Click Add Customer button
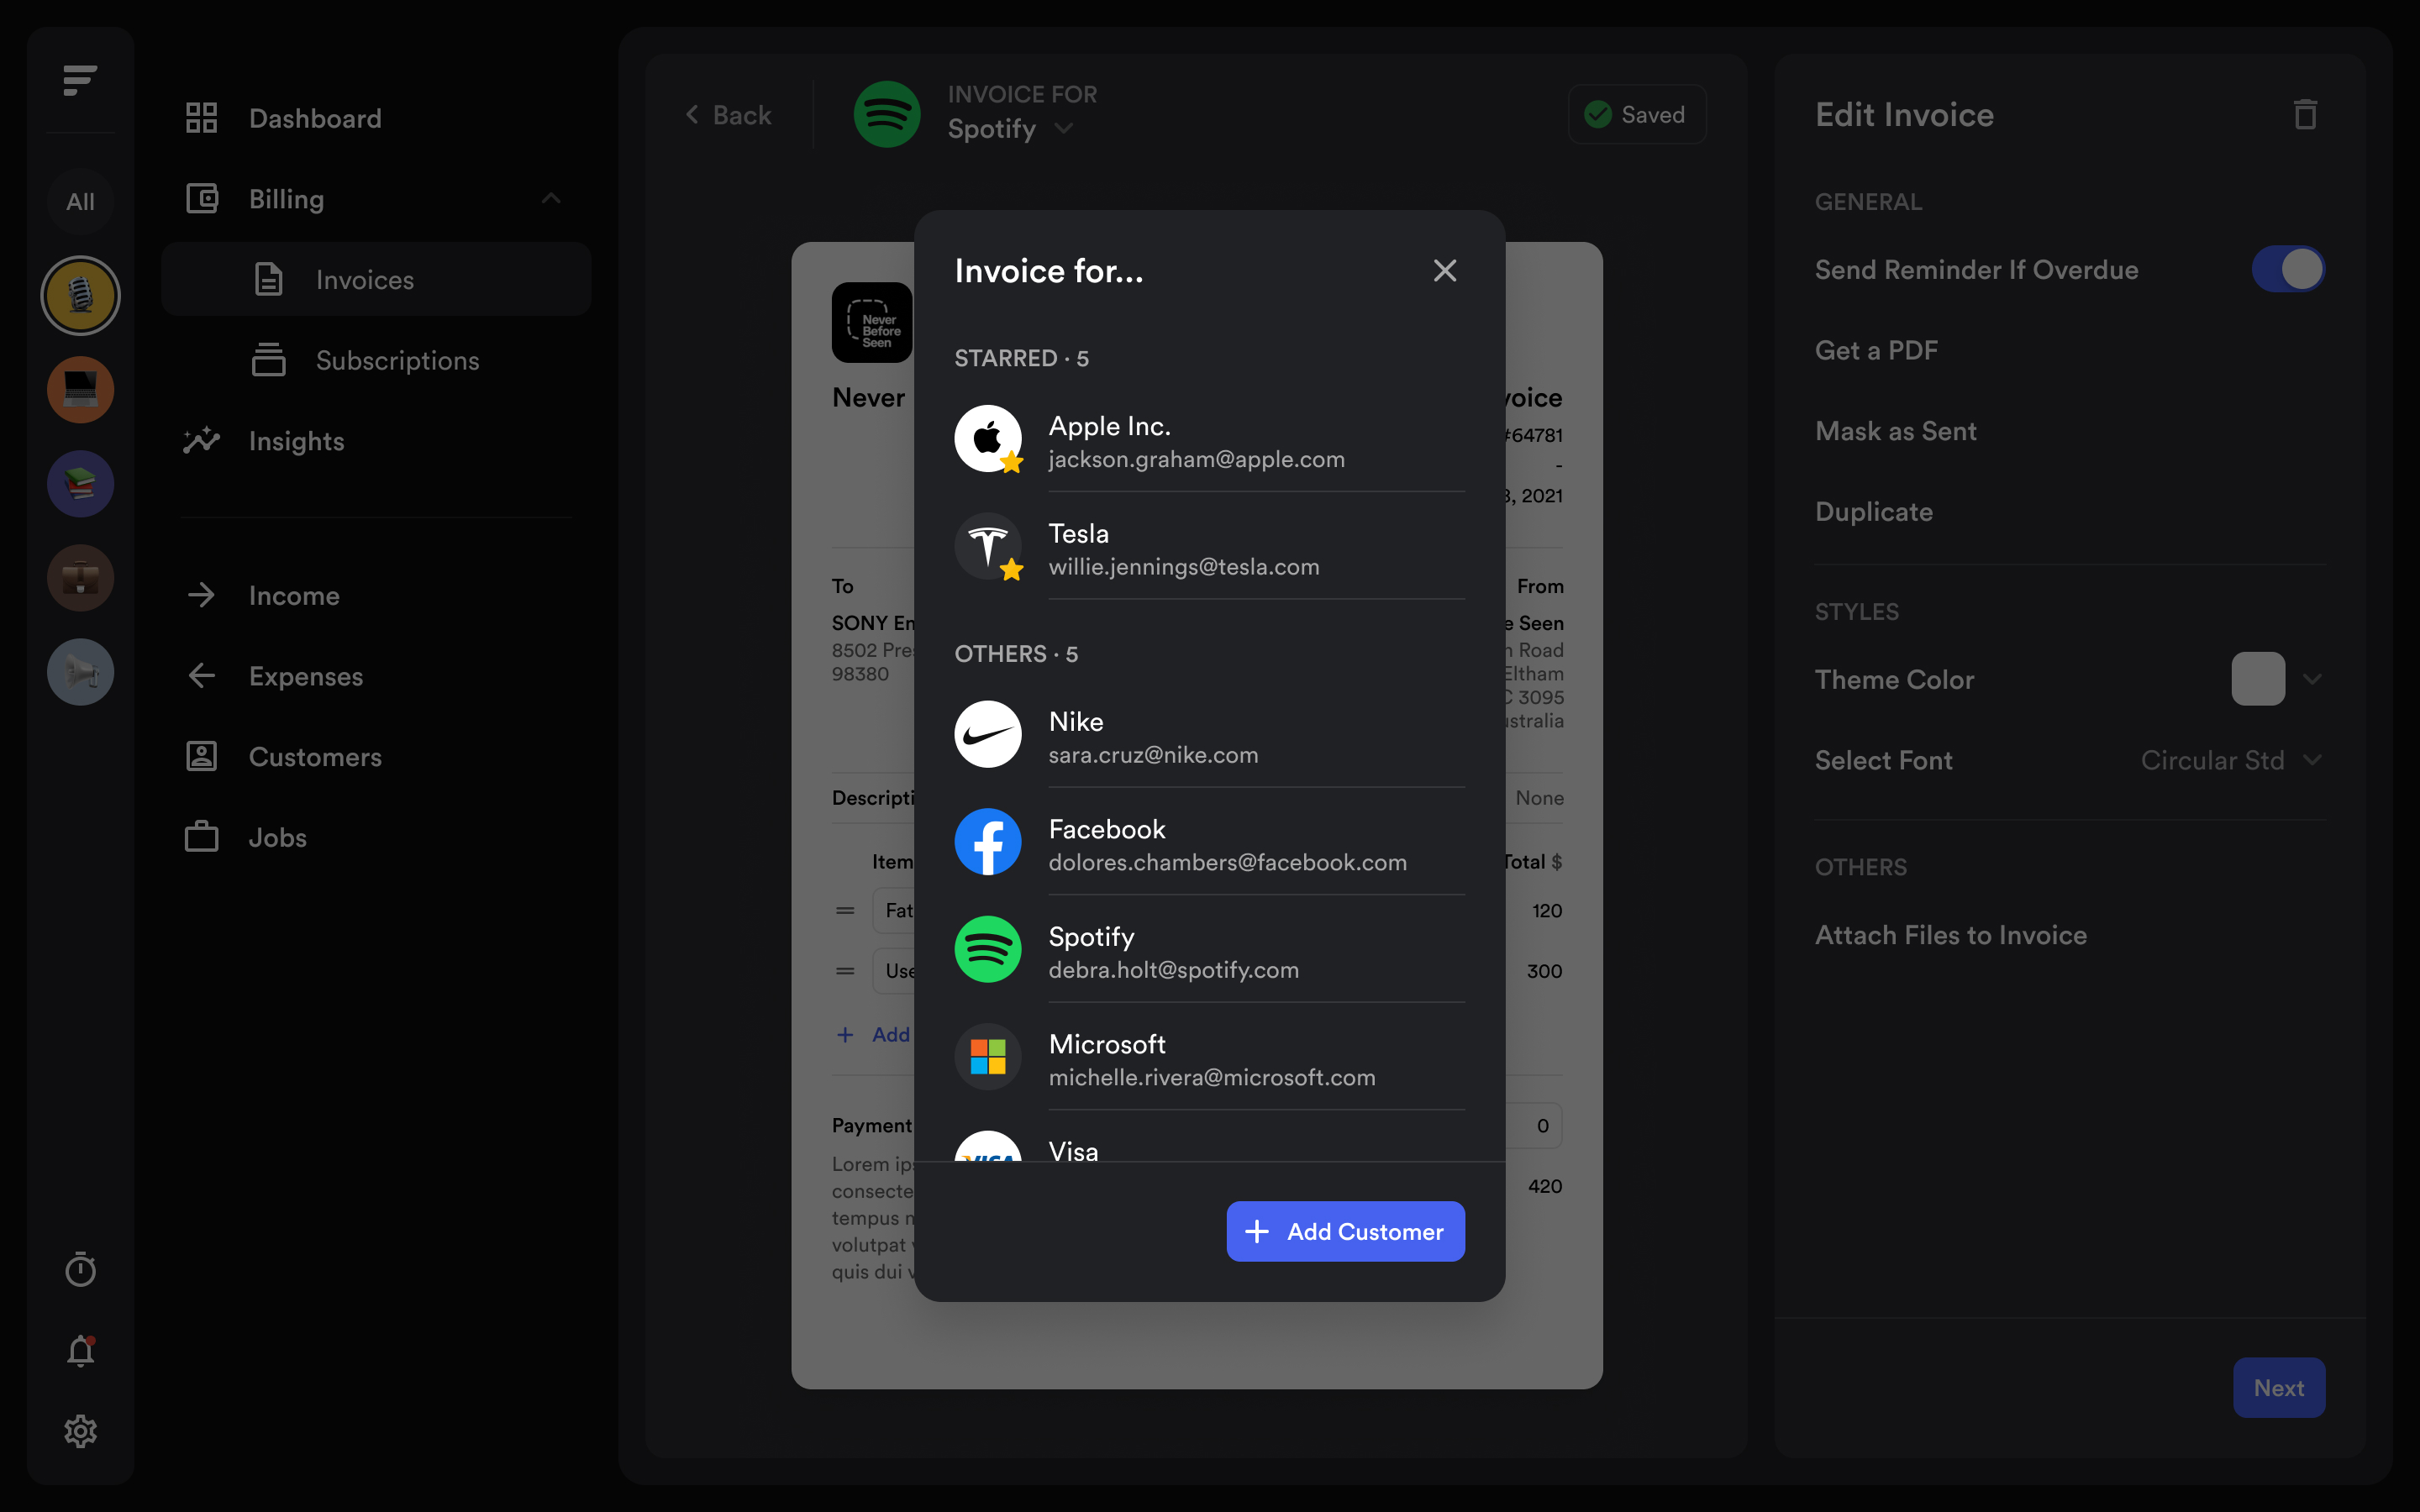2420x1512 pixels. click(x=1344, y=1230)
